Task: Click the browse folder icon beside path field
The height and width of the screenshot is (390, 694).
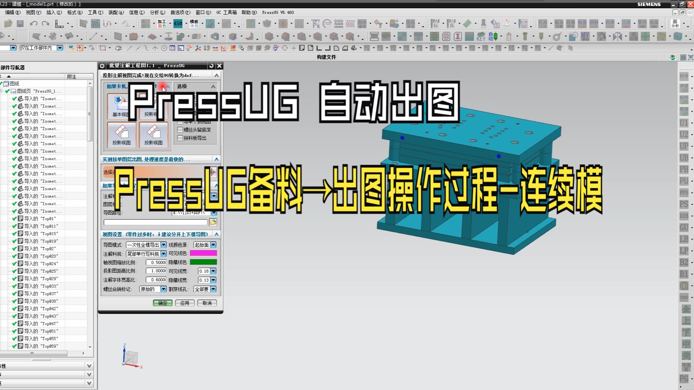Action: pyautogui.click(x=213, y=222)
